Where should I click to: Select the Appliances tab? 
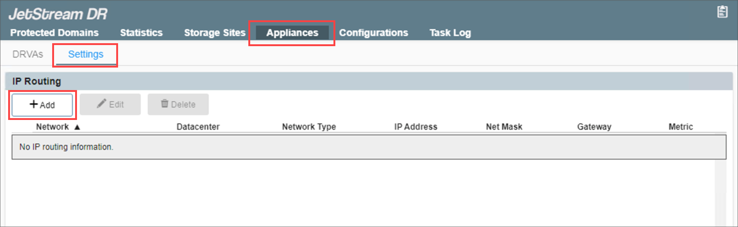coord(292,33)
